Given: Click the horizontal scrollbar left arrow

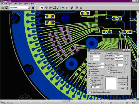Looking at the screenshot, I should coord(1,101).
